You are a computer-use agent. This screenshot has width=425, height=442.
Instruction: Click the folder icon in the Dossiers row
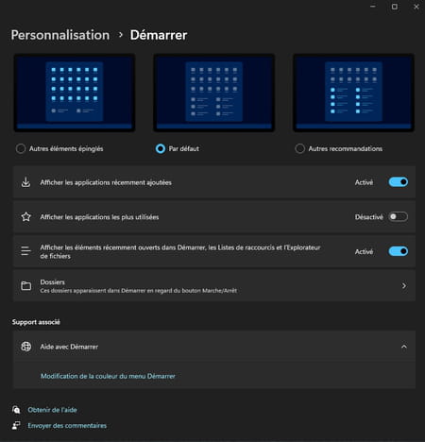(x=25, y=285)
